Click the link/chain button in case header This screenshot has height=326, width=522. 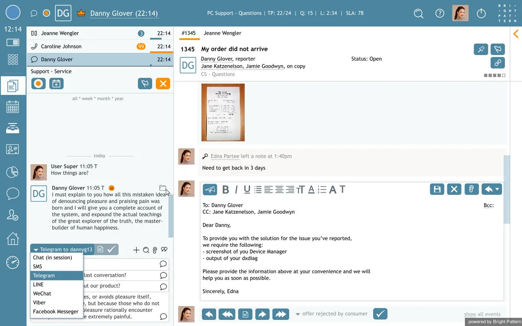[x=498, y=63]
